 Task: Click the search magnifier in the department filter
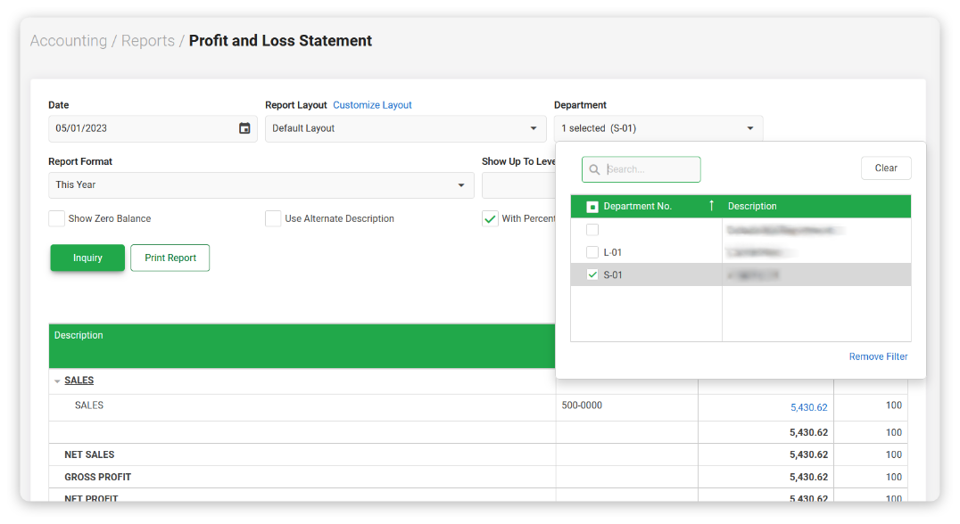coord(594,168)
